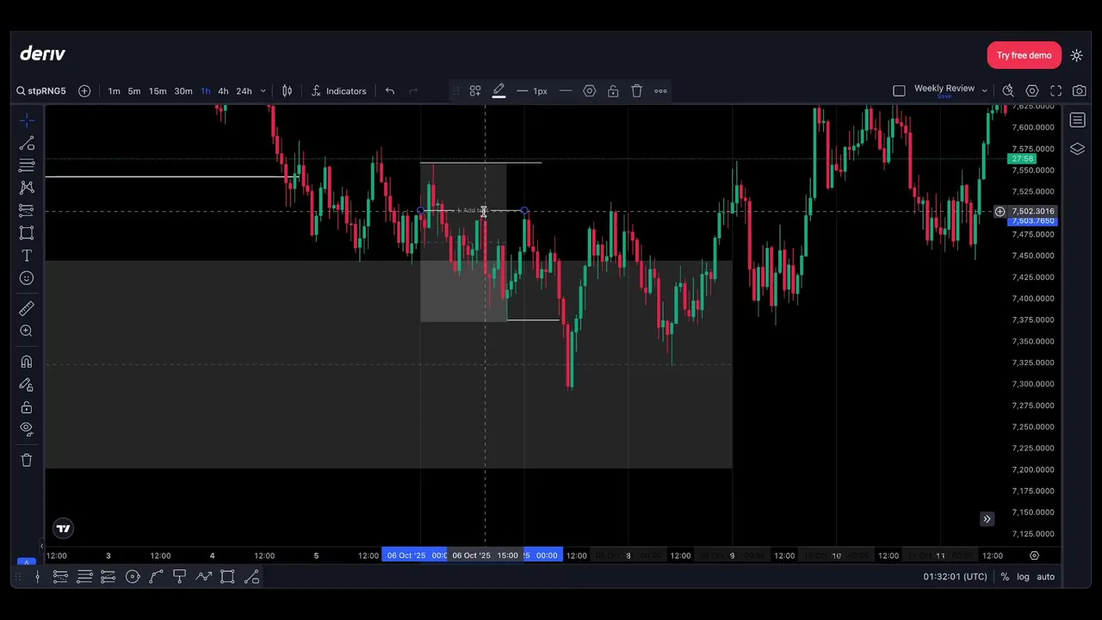
Task: Open the watchlist panel icon
Action: pos(1077,120)
